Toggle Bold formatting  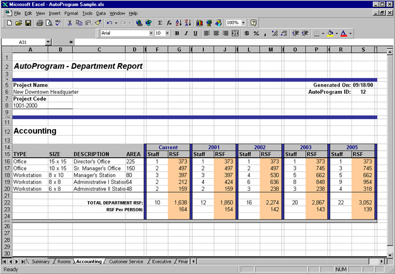177,33
